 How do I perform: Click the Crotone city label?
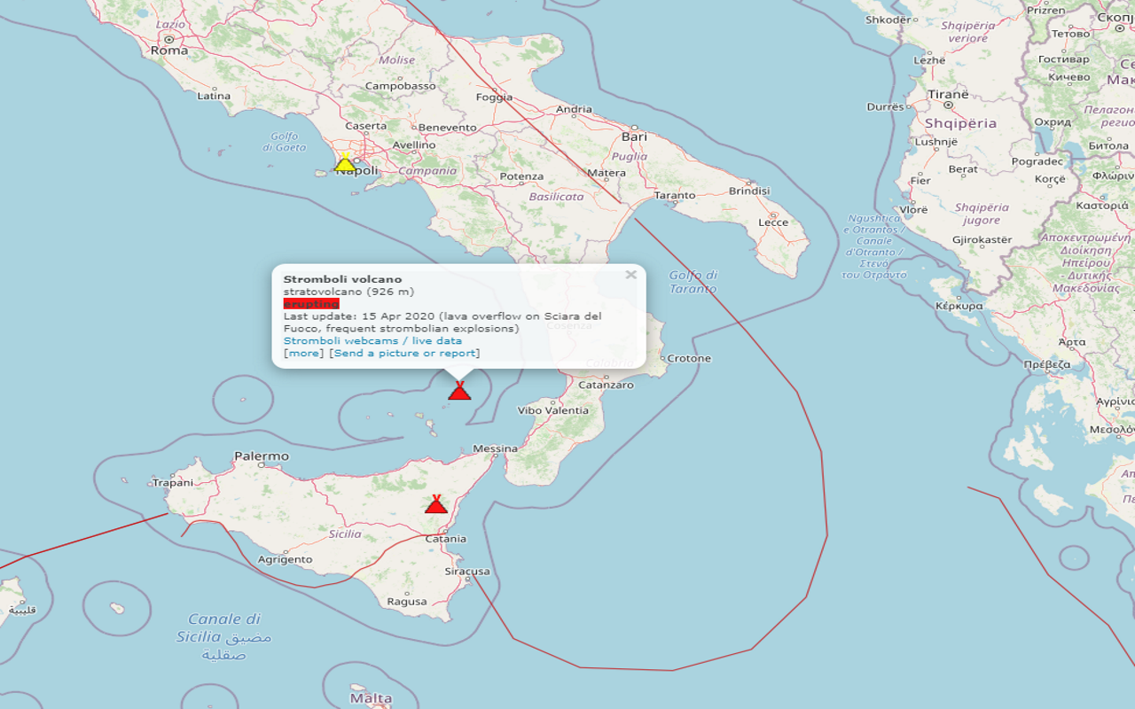(x=689, y=359)
